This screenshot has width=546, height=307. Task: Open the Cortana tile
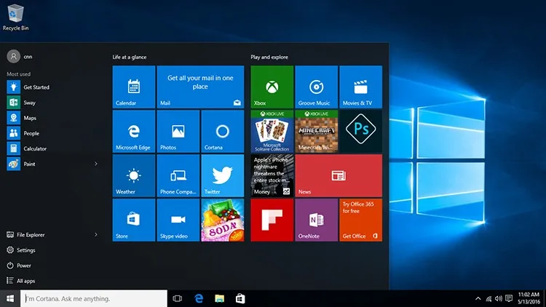[x=223, y=131]
